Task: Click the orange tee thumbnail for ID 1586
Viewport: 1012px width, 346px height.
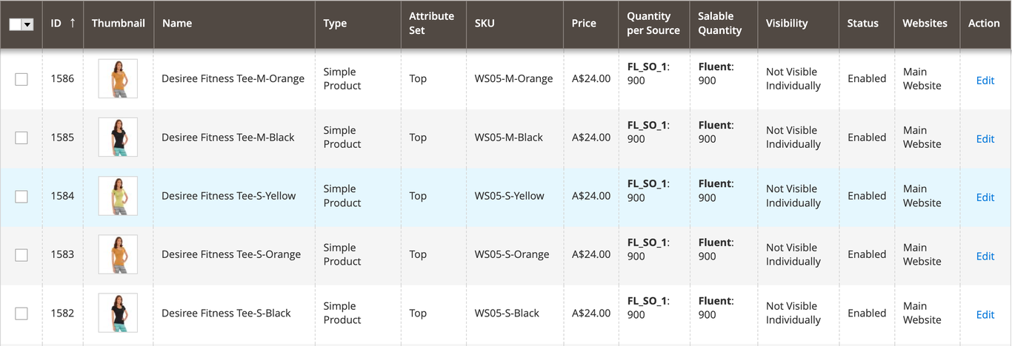Action: [118, 78]
